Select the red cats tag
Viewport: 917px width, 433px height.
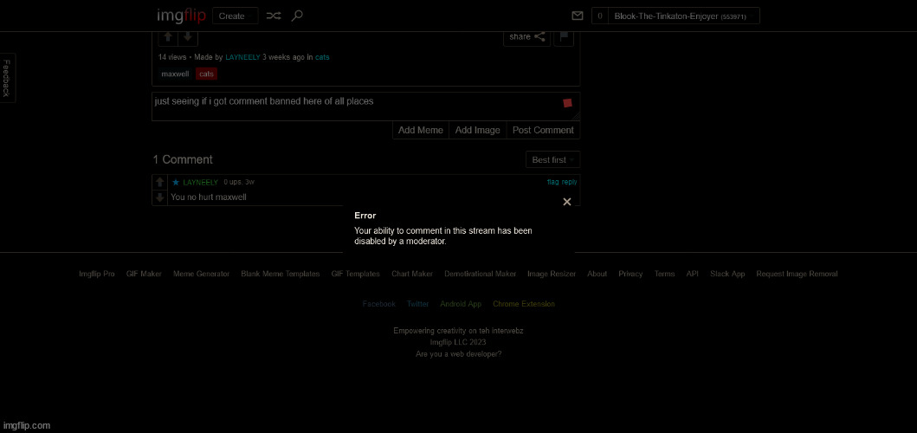pyautogui.click(x=206, y=74)
